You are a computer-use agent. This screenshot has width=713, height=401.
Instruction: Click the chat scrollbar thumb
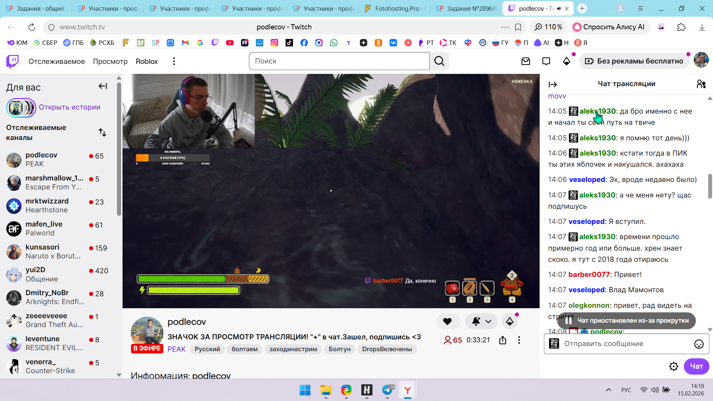710,186
